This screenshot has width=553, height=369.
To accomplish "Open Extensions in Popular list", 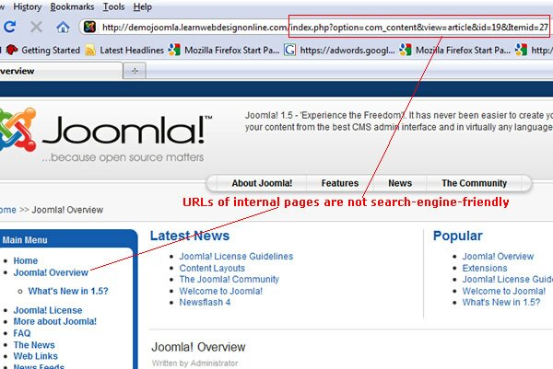I will [485, 268].
